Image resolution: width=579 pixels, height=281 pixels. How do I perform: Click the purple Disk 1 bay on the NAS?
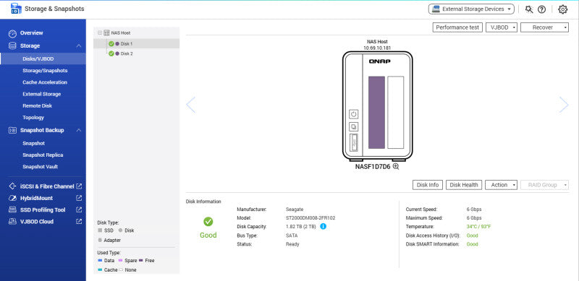376,113
